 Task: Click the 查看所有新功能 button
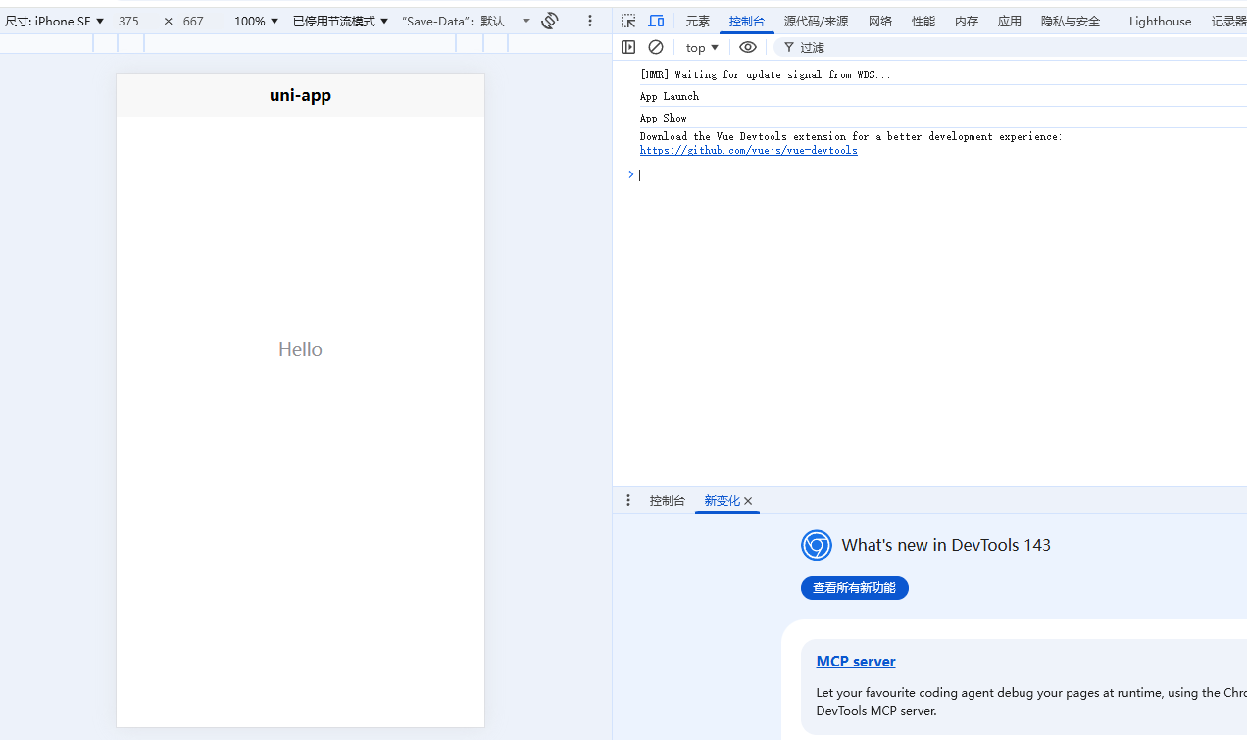click(x=854, y=588)
